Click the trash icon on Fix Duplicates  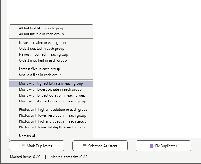coord(151,146)
